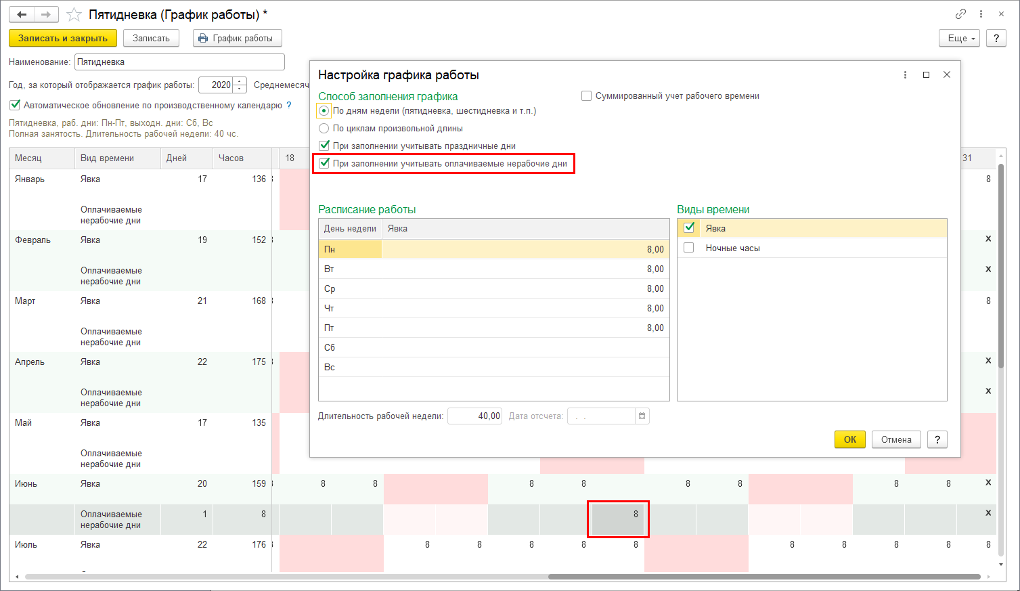Click the blue question mark hint icon
Screen dimensions: 1020x591
click(289, 105)
